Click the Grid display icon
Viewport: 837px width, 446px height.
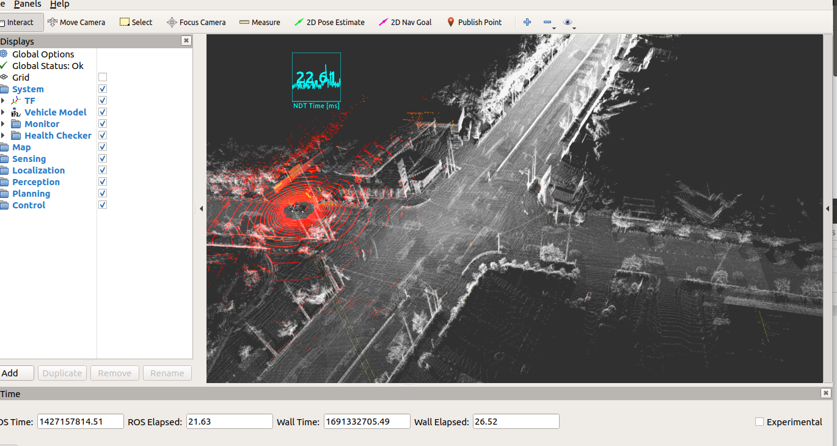pos(4,77)
